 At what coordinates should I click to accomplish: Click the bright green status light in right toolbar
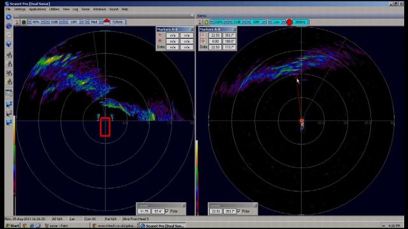pos(207,22)
